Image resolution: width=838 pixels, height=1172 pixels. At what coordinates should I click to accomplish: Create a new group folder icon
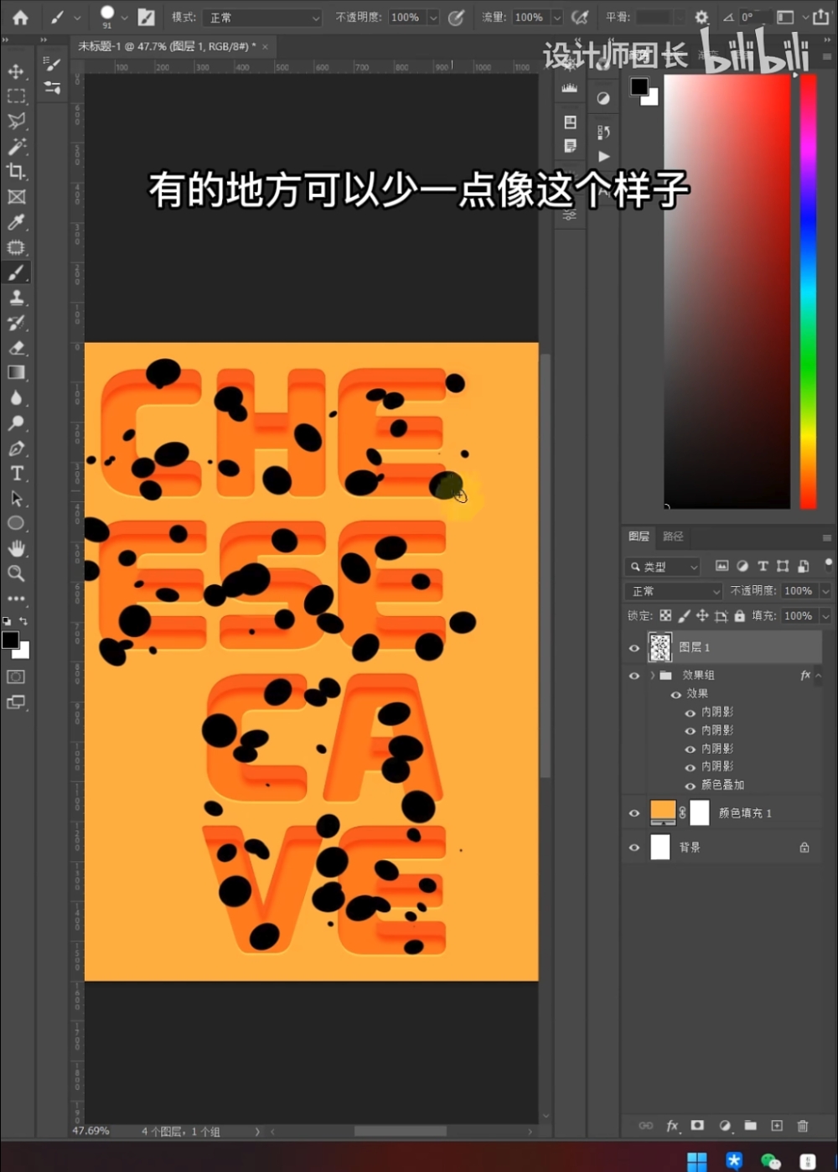pyautogui.click(x=750, y=1126)
